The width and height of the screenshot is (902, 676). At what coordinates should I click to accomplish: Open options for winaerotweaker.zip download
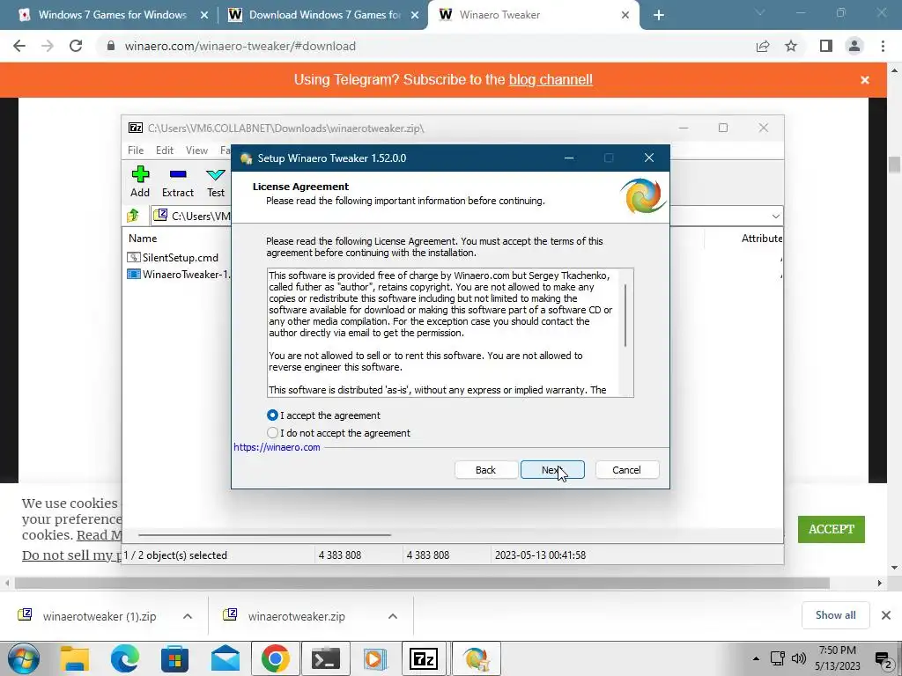(392, 616)
